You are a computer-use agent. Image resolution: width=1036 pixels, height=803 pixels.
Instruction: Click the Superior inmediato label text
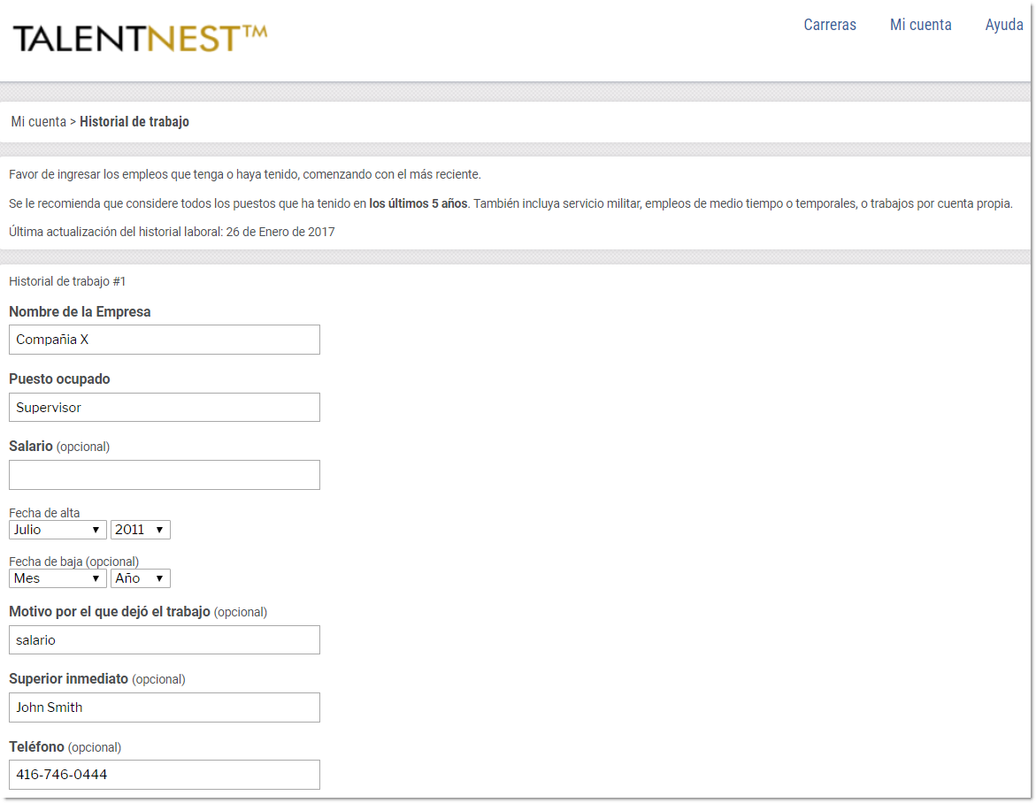(69, 679)
